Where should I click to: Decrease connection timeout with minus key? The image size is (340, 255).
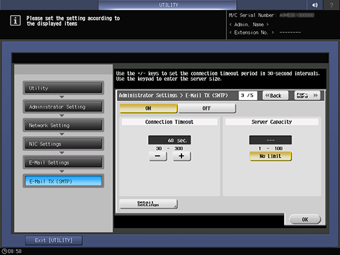(158, 156)
